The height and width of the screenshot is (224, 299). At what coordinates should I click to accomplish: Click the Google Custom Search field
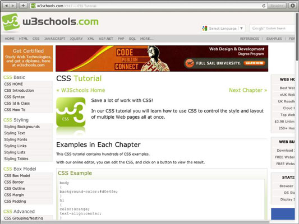tap(272, 29)
